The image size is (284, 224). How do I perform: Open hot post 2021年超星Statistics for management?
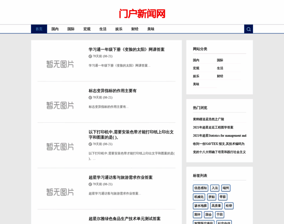[219, 136]
